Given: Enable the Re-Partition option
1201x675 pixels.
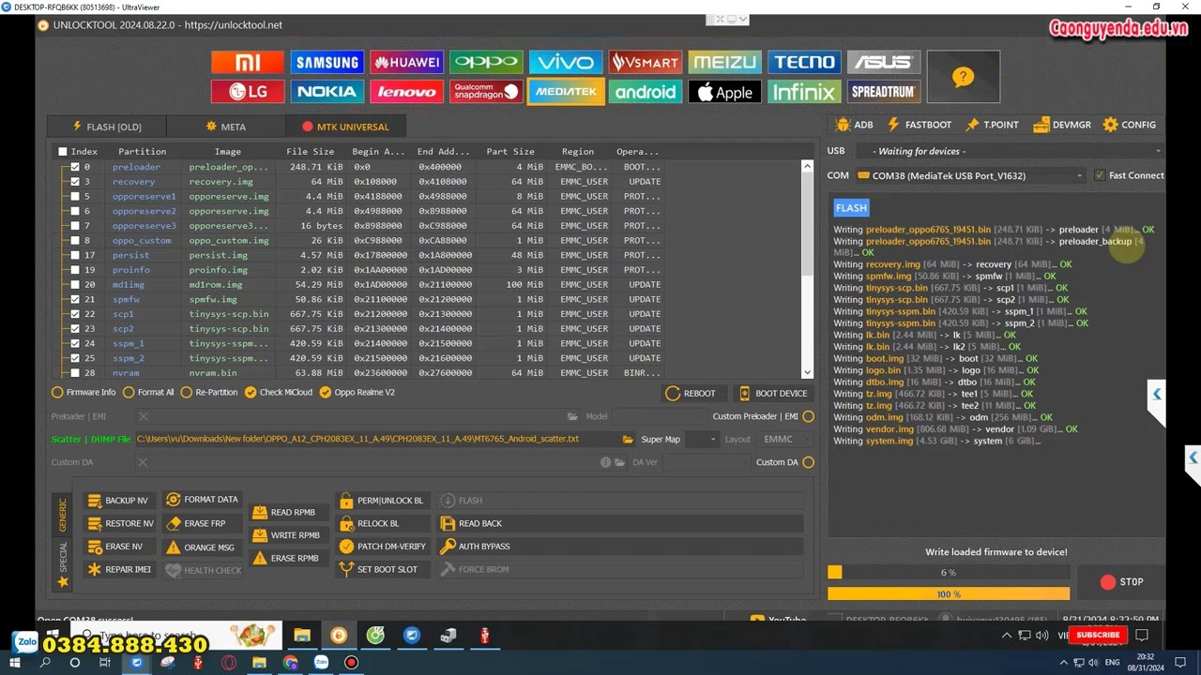Looking at the screenshot, I should coord(186,393).
